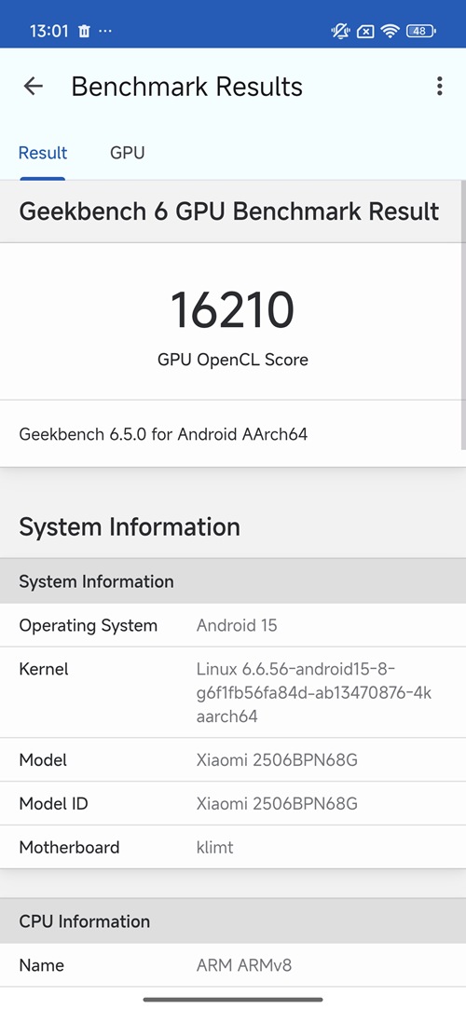Select the Result tab

pos(43,153)
